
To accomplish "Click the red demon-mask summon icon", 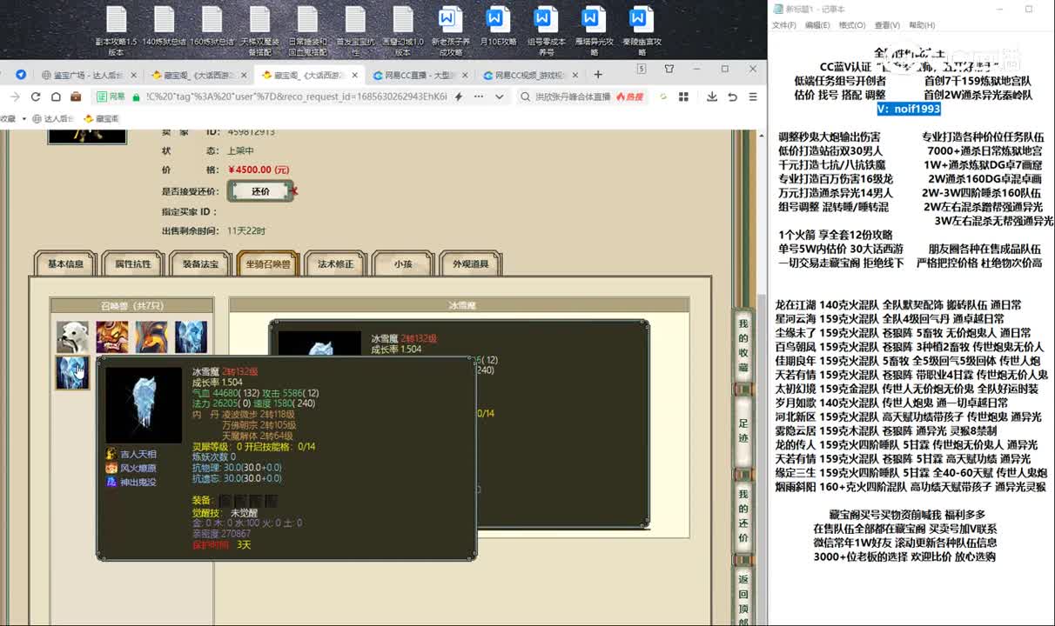I will click(112, 336).
